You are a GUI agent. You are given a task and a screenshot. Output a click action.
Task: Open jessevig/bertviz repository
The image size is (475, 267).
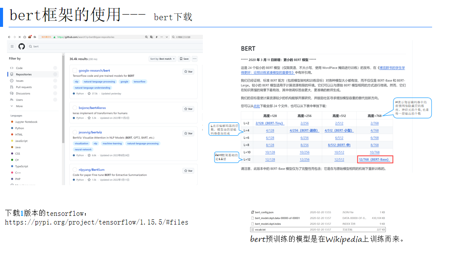coord(90,133)
